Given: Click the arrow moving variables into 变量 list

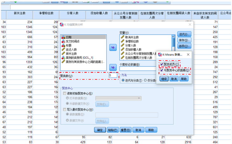Looking at the screenshot, I should click(x=113, y=47).
